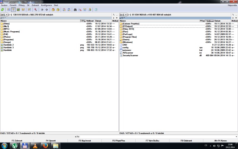
Task: Switch to brief file list view
Action: 9,10
